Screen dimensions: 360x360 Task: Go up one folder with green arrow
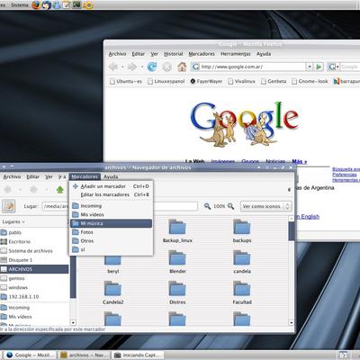click(x=60, y=190)
